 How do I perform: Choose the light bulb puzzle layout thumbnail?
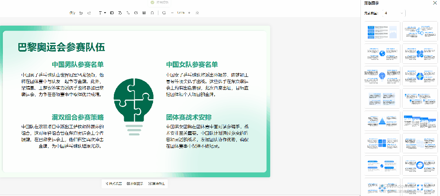382,76
